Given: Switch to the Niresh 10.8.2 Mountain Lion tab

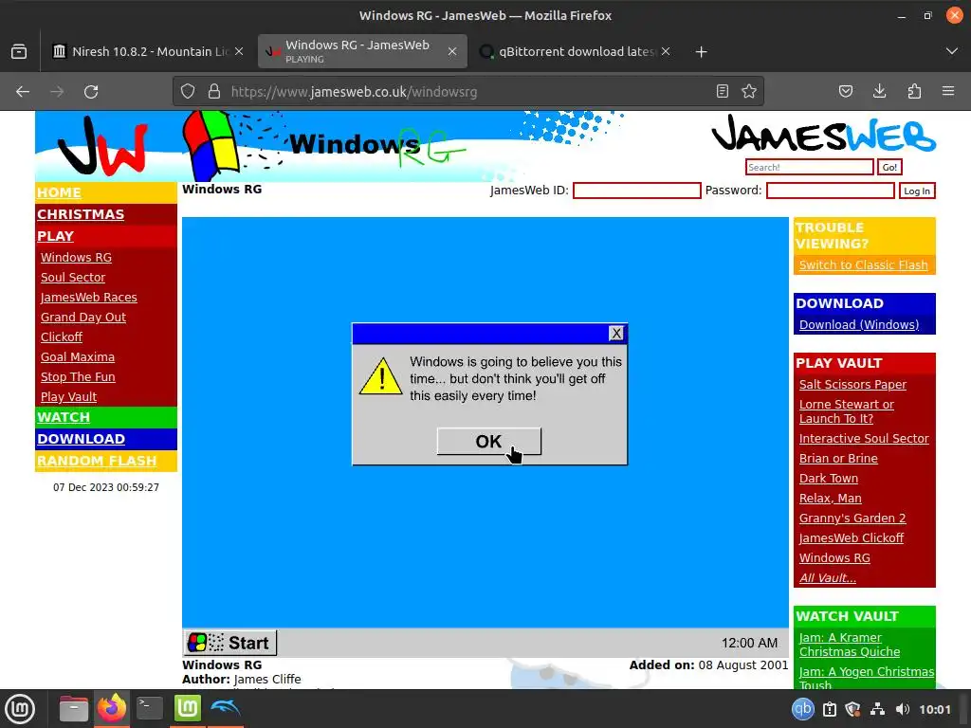Looking at the screenshot, I should (x=147, y=51).
